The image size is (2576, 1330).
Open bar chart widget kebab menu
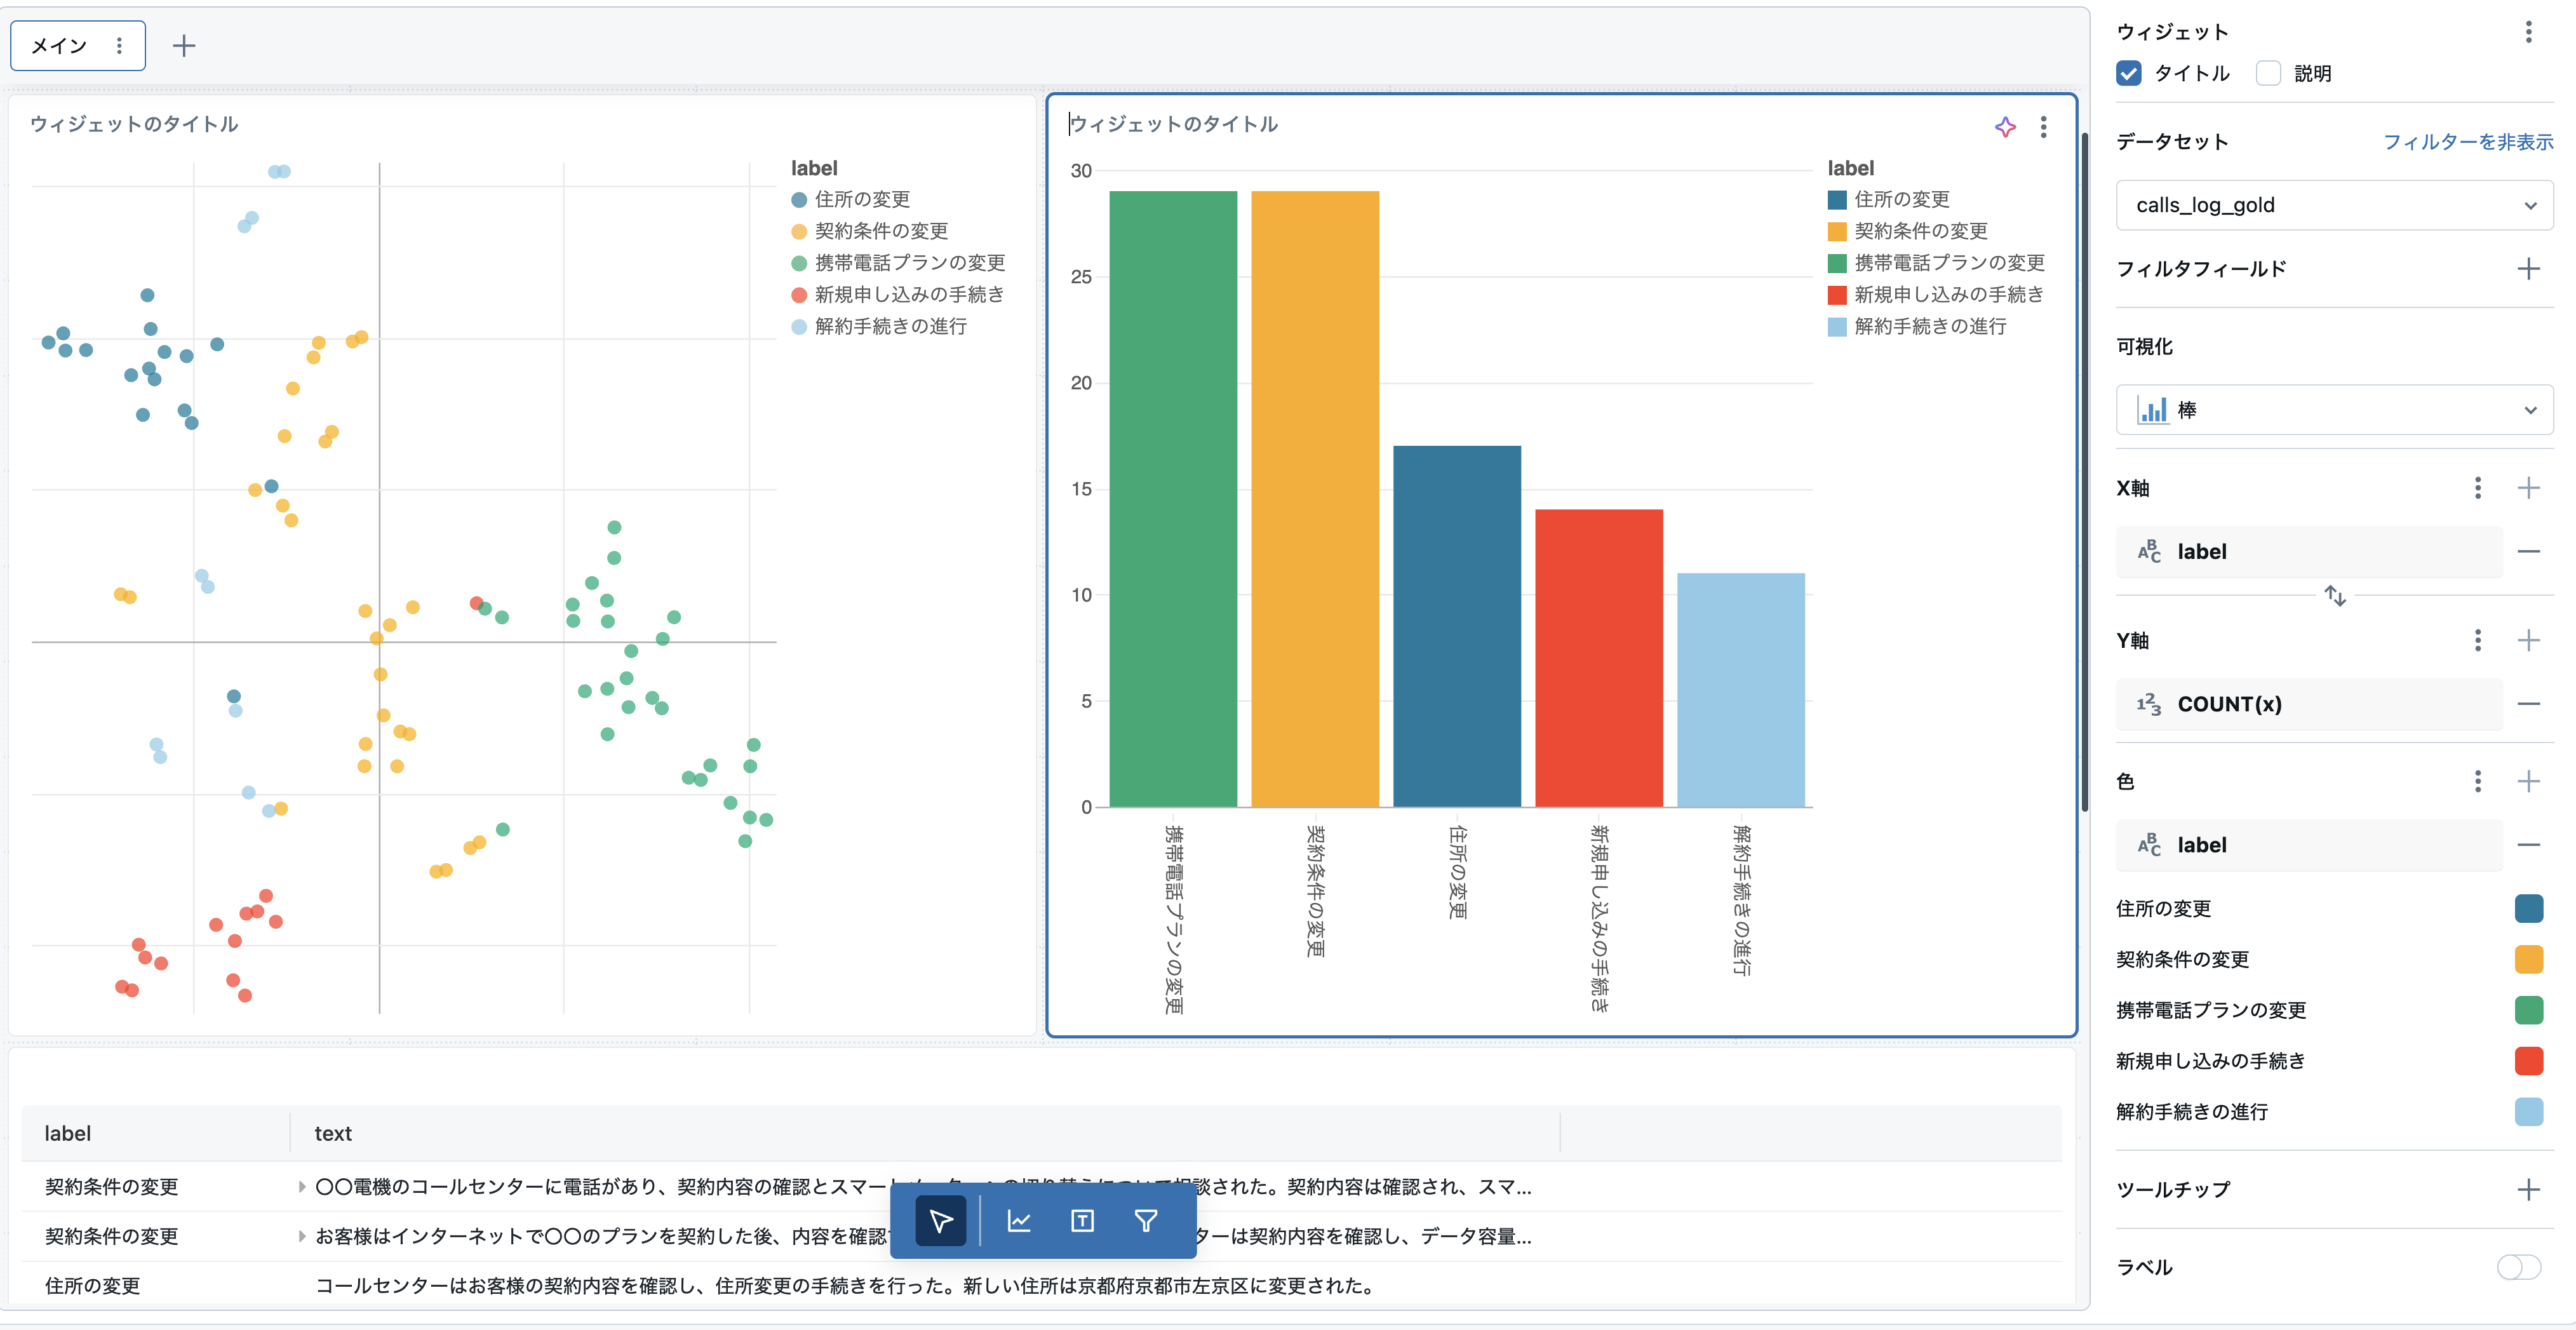pos(2043,127)
